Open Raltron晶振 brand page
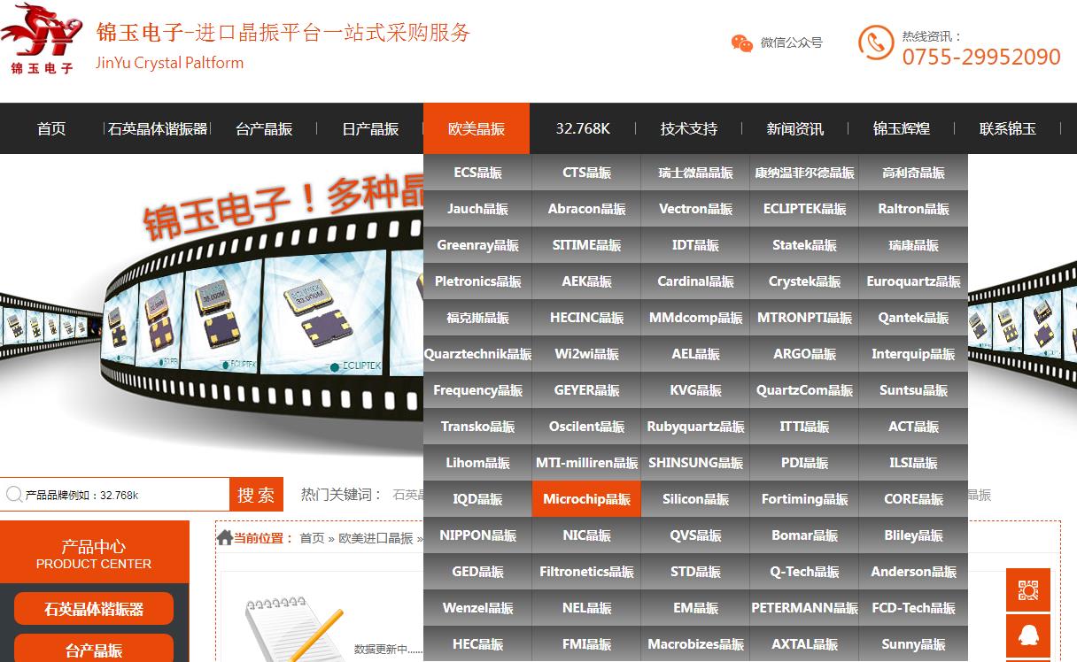Screen dimensions: 1077x662 [913, 209]
